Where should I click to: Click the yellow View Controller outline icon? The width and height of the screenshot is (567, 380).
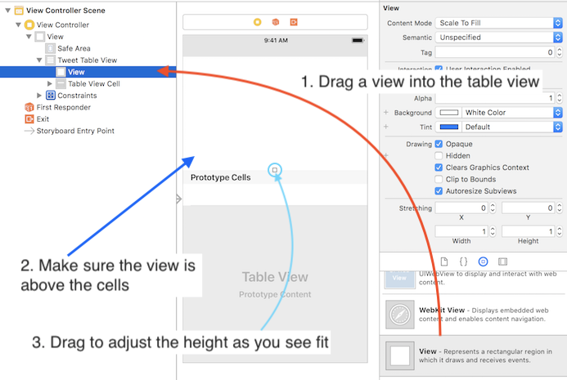click(x=29, y=25)
